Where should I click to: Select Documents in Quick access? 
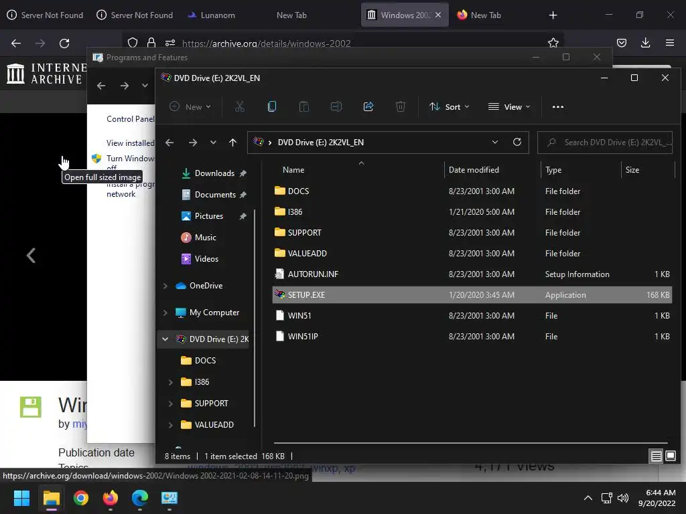coord(215,195)
